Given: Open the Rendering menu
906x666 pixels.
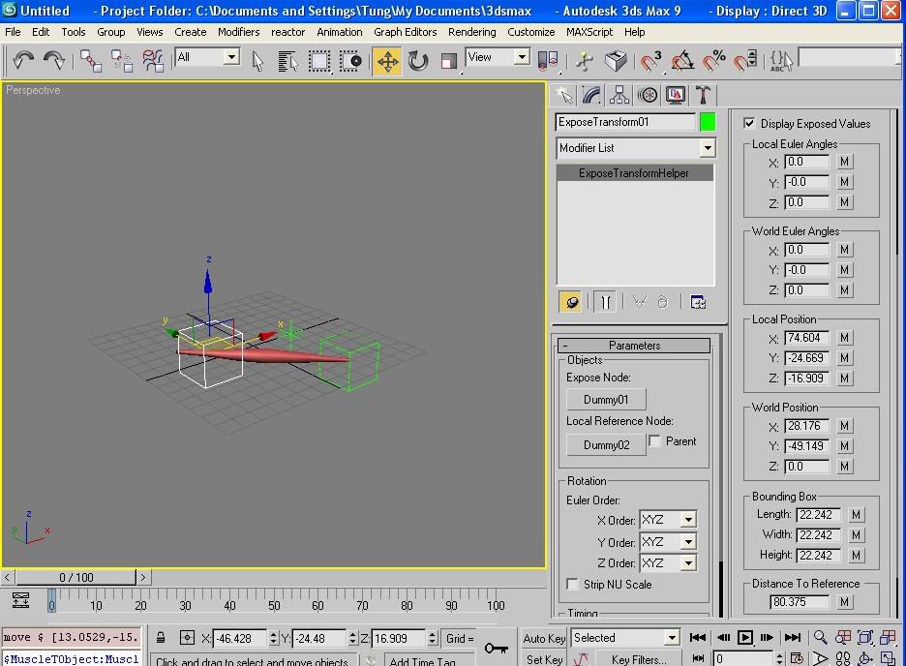Looking at the screenshot, I should (471, 32).
